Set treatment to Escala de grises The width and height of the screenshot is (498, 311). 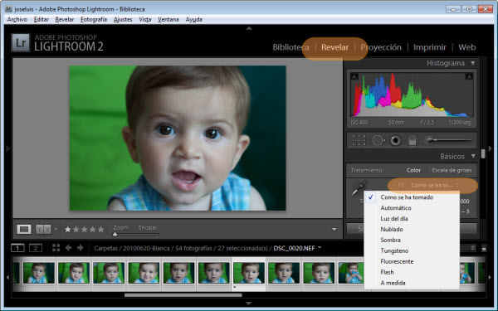point(452,170)
